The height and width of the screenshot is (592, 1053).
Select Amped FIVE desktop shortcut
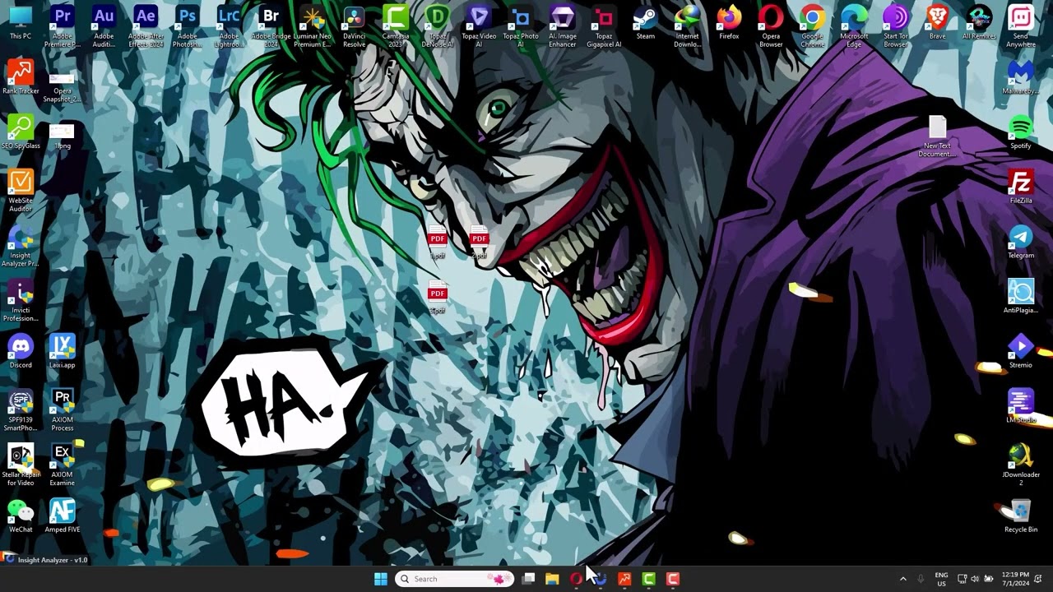coord(63,517)
